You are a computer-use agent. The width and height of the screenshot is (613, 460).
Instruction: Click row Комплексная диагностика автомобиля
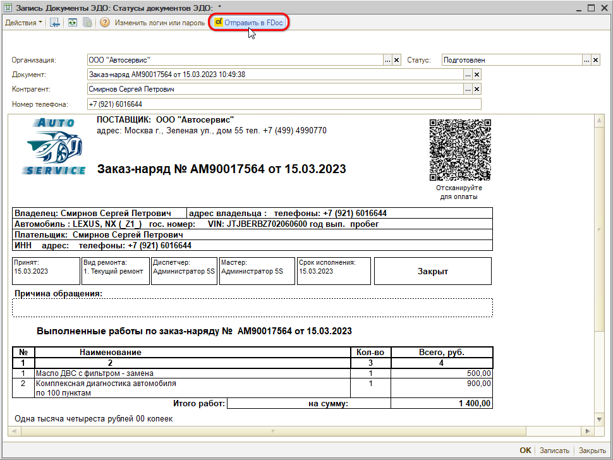click(252, 388)
